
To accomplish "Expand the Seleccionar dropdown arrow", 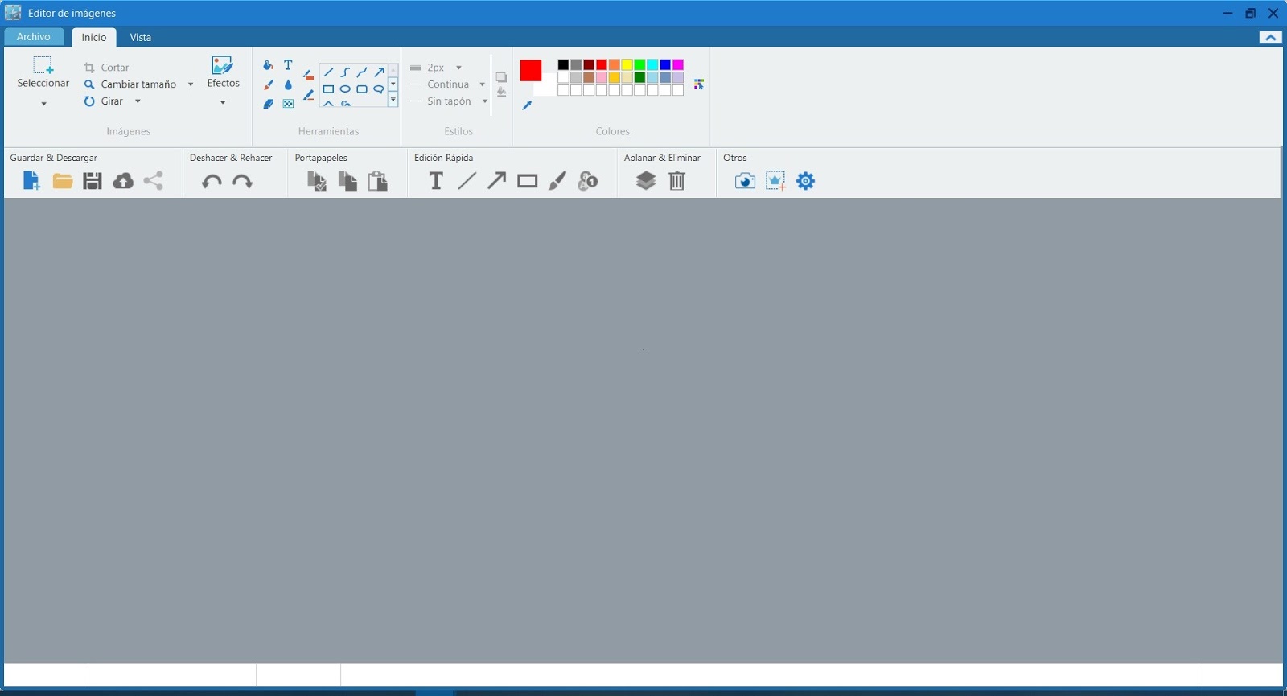I will [43, 104].
